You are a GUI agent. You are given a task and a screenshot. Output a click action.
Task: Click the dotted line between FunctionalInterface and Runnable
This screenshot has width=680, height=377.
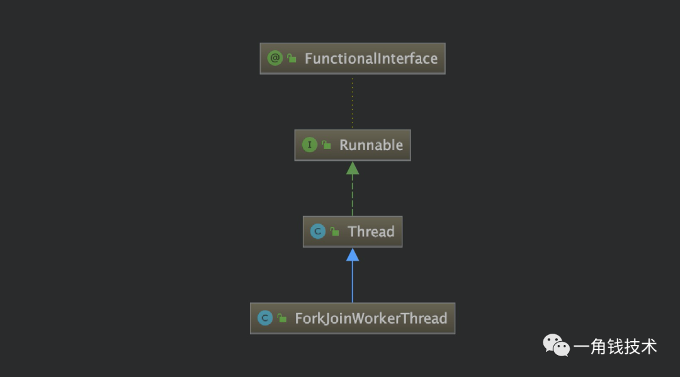pyautogui.click(x=353, y=102)
